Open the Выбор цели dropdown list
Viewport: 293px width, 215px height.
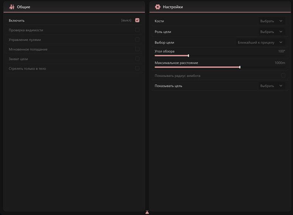pos(260,43)
